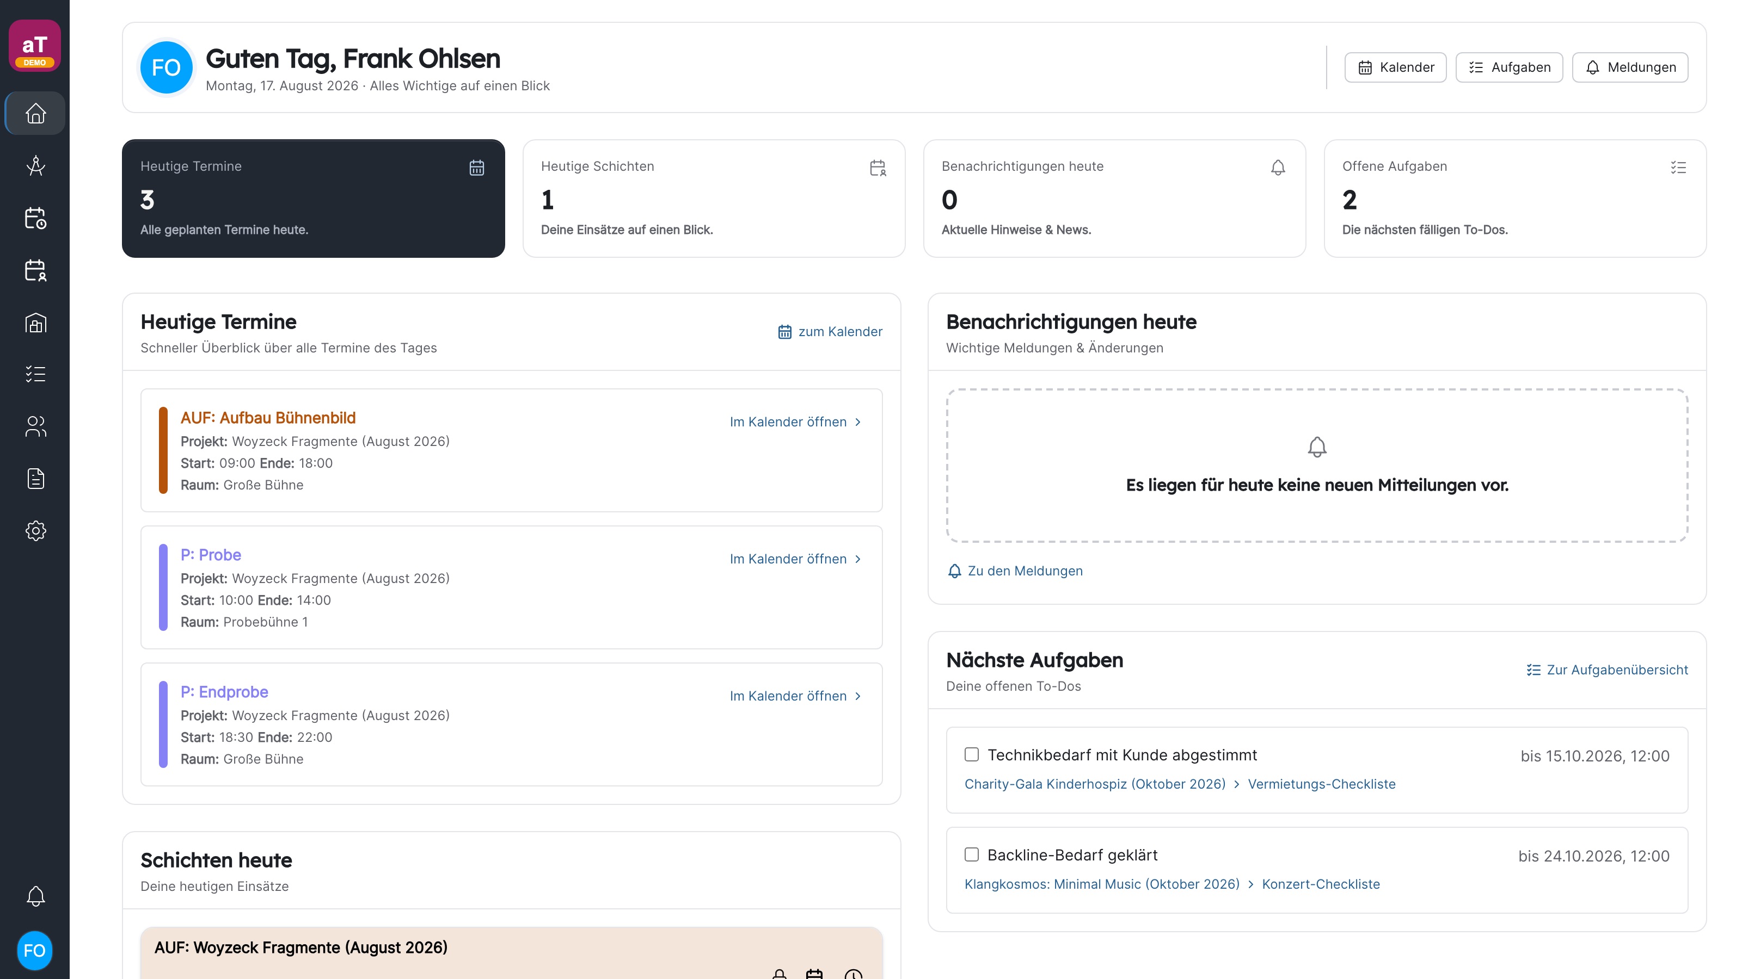Select the Heutige Schichten summary card
The height and width of the screenshot is (979, 1742).
point(714,199)
